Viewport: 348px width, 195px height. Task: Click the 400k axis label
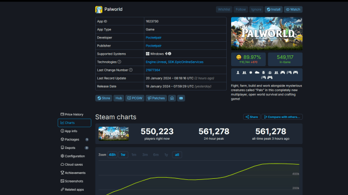[x=296, y=174]
